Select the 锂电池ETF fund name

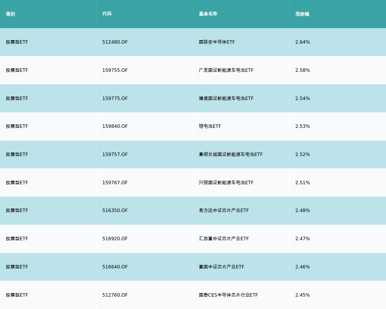[x=210, y=126]
